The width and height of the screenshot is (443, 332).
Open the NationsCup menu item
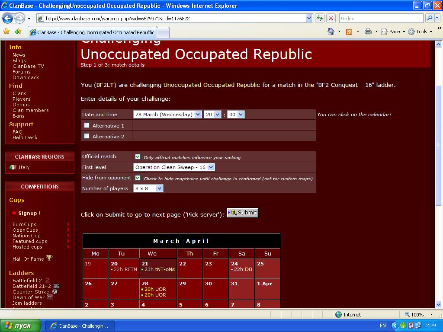(26, 236)
